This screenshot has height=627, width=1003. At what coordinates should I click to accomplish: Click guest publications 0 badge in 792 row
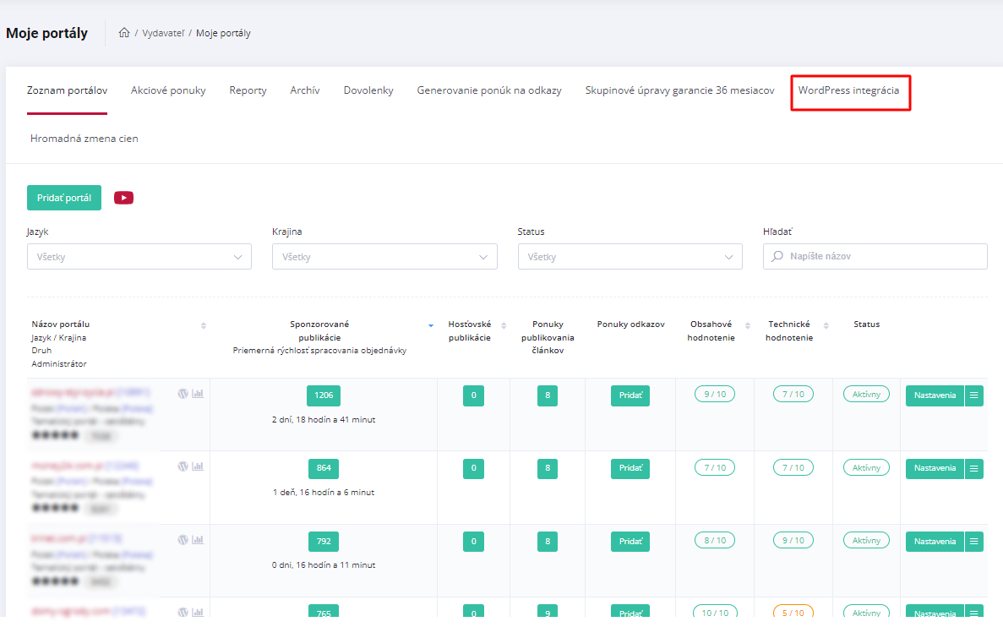[x=473, y=542]
